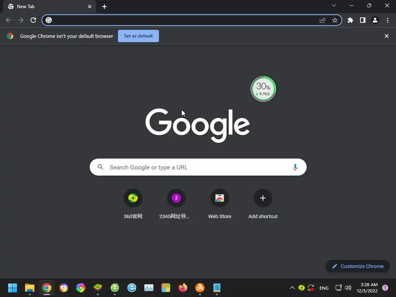This screenshot has height=297, width=396.
Task: Open the Chrome profile avatar
Action: tap(375, 20)
